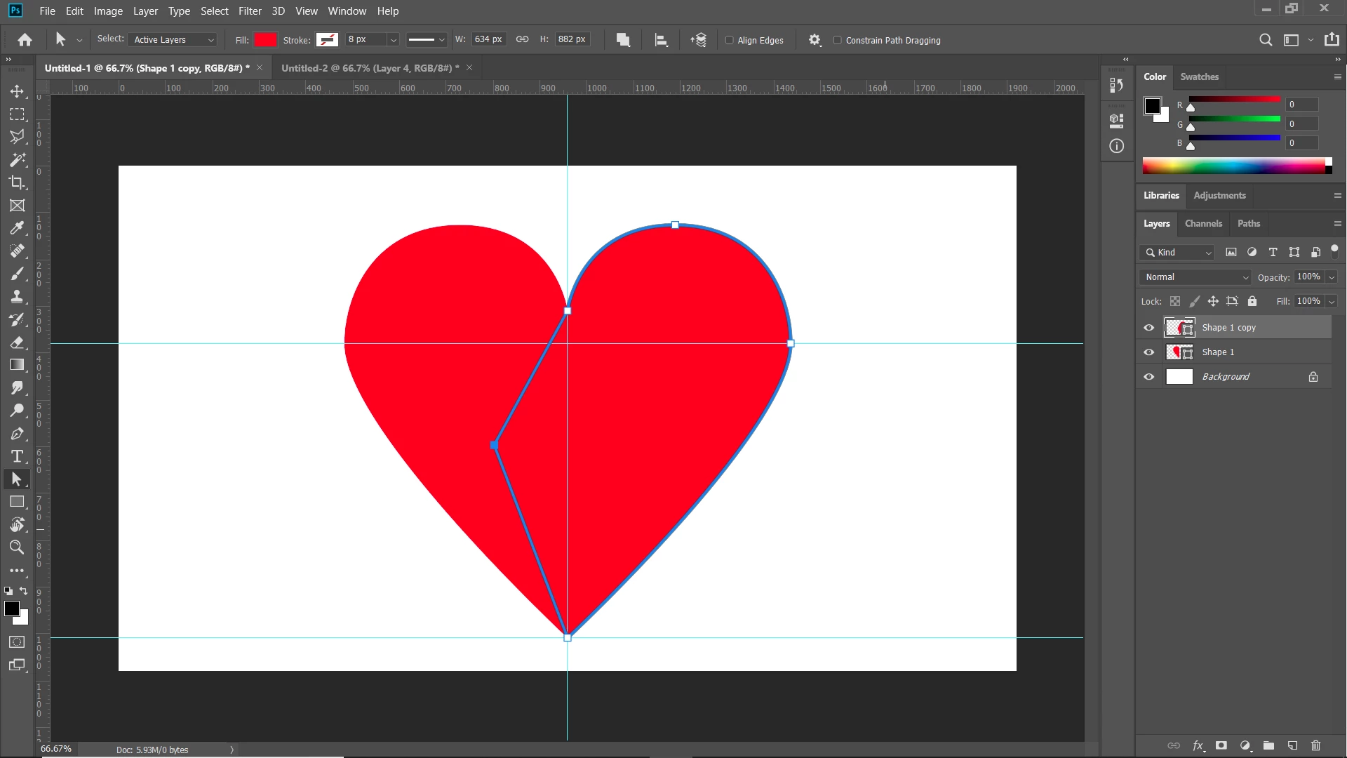Screen dimensions: 1347x758
Task: Enable the Align Edges checkbox
Action: pyautogui.click(x=730, y=40)
